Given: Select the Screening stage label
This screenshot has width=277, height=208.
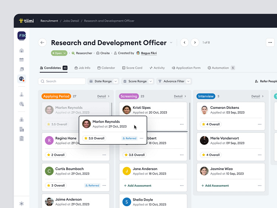Looking at the screenshot, I should point(129,96).
